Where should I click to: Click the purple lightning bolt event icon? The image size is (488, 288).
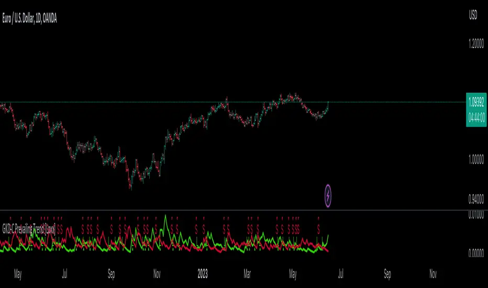(x=328, y=196)
